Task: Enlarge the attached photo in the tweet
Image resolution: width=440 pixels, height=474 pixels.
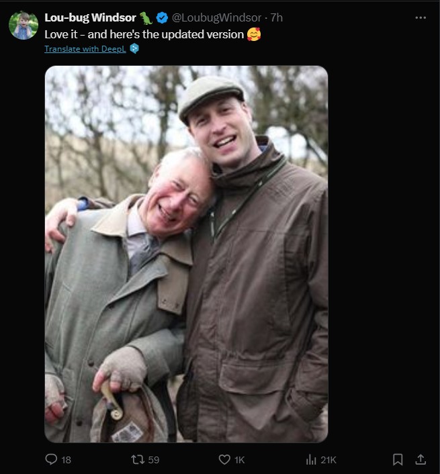Action: [x=186, y=254]
